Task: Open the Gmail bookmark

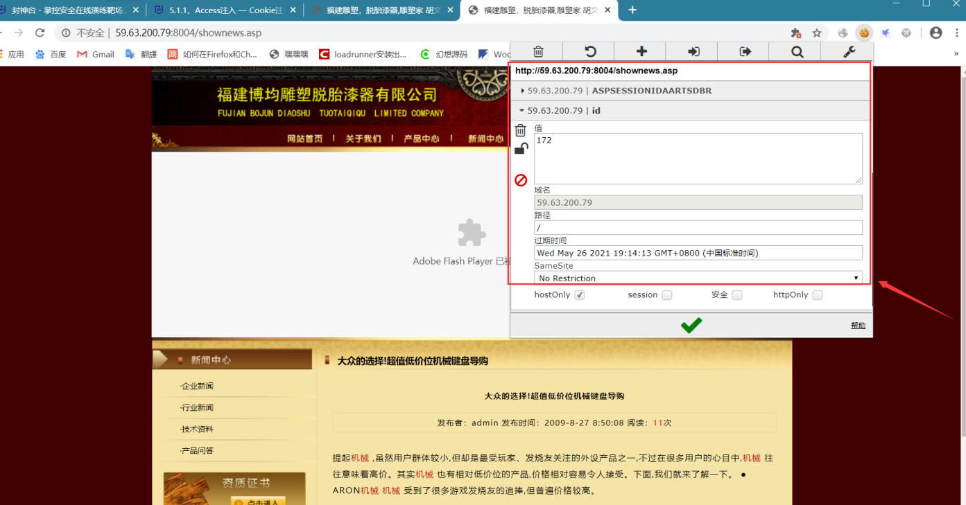Action: 95,54
